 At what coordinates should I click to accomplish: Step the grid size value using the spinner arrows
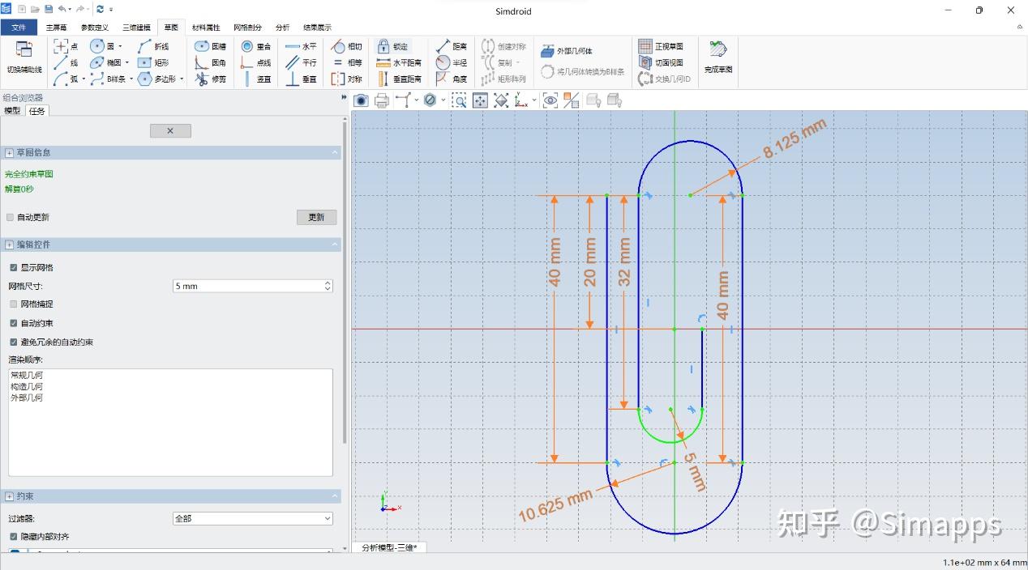point(327,285)
